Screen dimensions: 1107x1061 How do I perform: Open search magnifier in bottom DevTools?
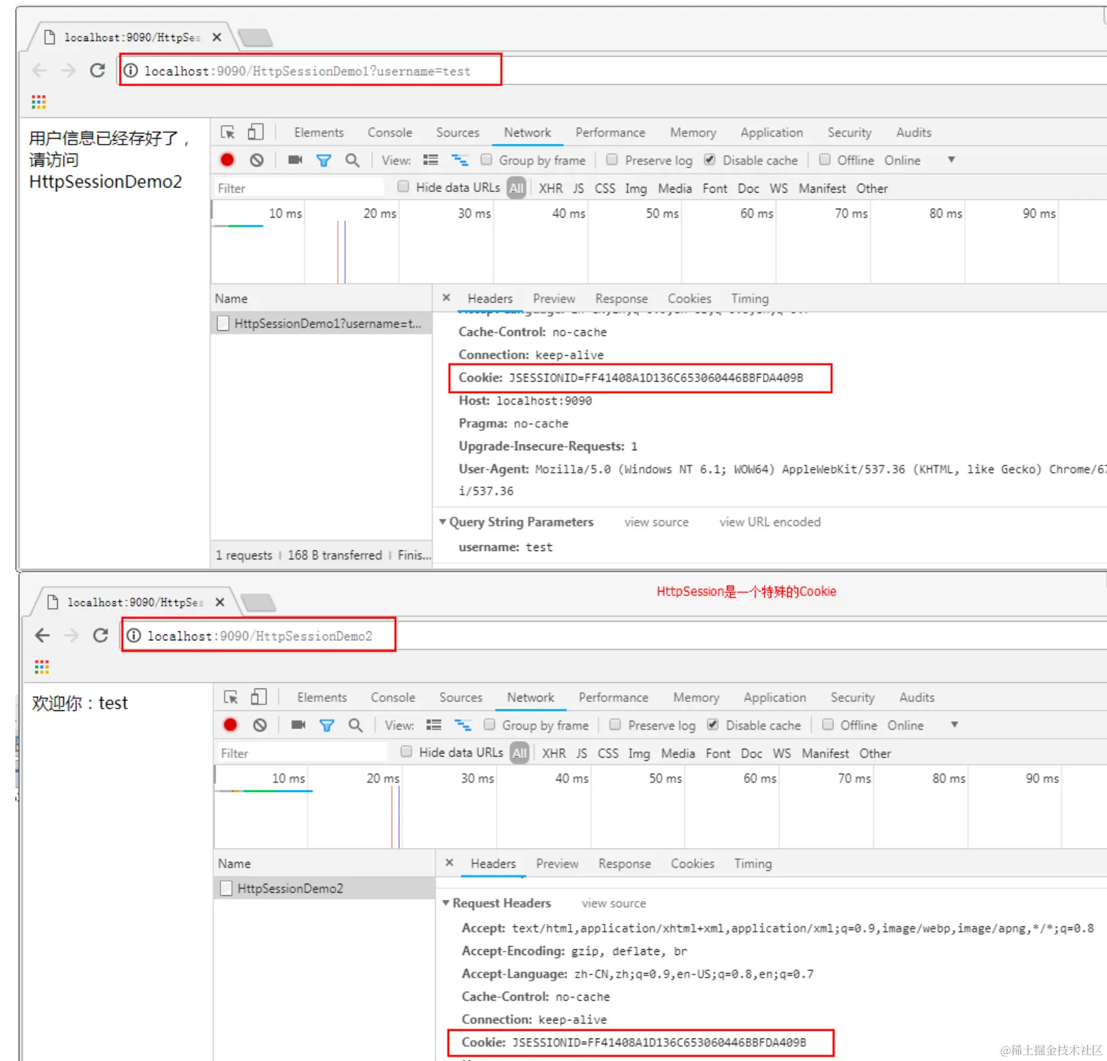pyautogui.click(x=356, y=725)
